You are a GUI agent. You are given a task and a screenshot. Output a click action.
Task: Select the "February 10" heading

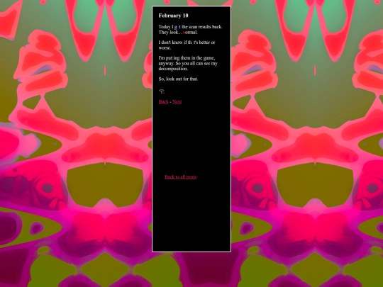click(174, 16)
